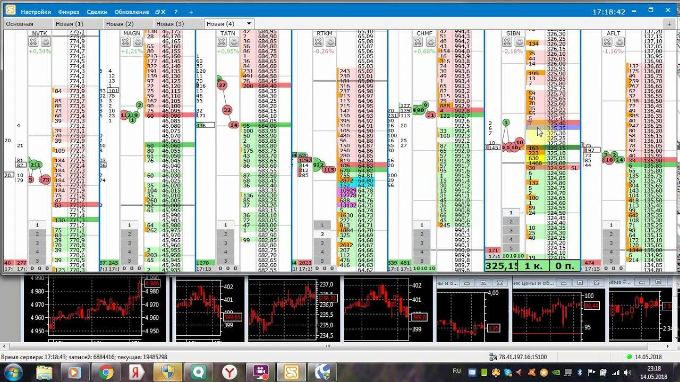
Task: Open NVTK panel gear settings
Action: click(x=46, y=42)
